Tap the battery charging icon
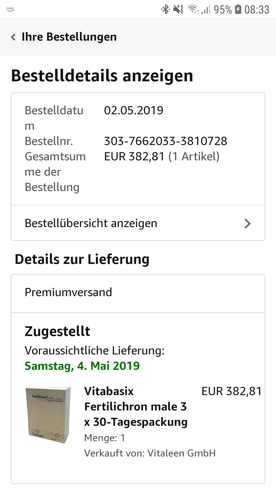This screenshot has width=276, height=491. (x=238, y=9)
